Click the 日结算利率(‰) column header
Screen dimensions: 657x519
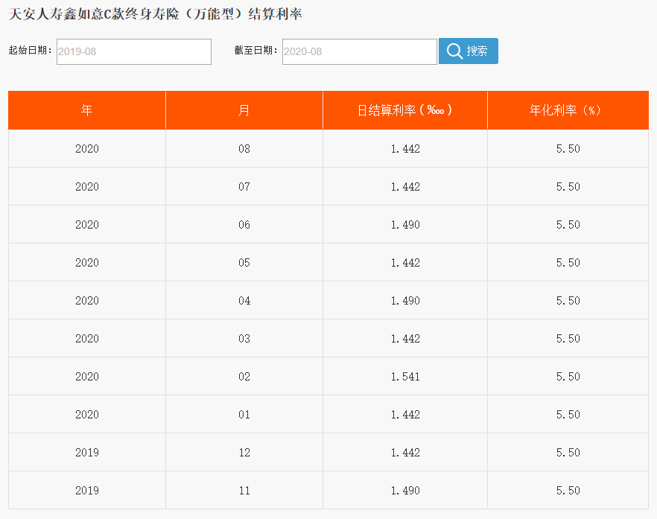tap(405, 110)
